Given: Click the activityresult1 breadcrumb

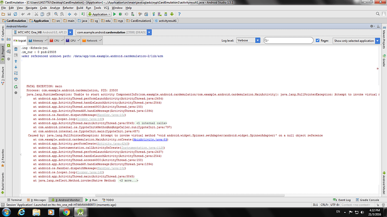Looking at the screenshot, I should (x=166, y=21).
